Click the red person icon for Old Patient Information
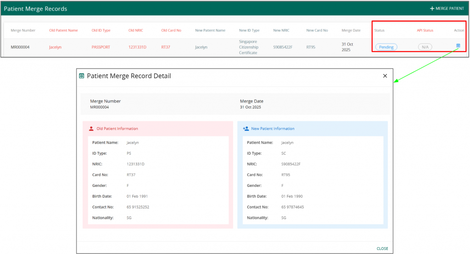This screenshot has height=254, width=470. (x=92, y=129)
